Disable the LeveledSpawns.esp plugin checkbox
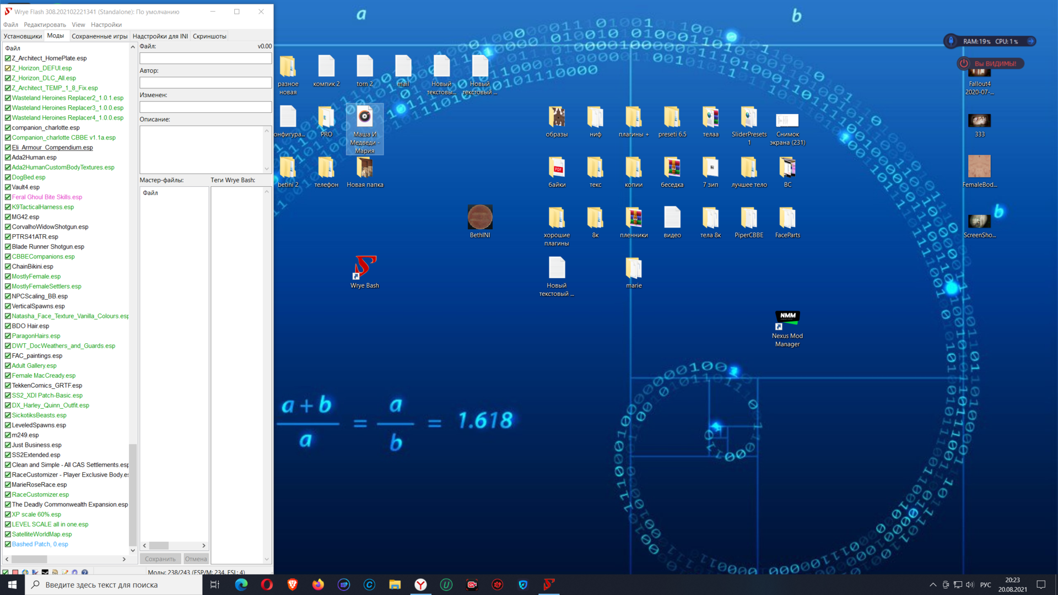1058x595 pixels. pos(8,425)
